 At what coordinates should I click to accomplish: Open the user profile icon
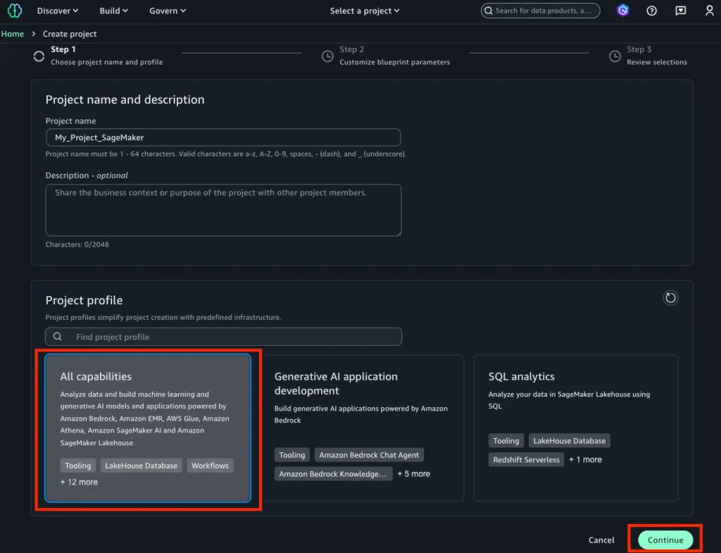709,11
